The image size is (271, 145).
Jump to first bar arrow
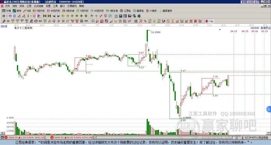tap(44, 16)
